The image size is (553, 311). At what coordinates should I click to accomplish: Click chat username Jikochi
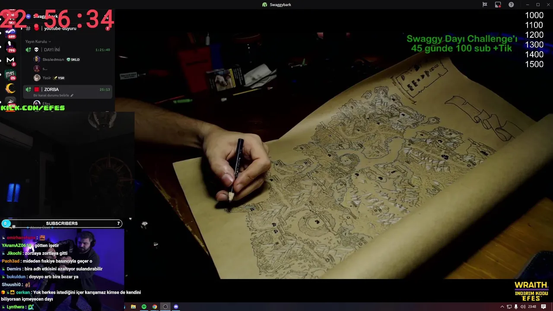[x=14, y=253]
